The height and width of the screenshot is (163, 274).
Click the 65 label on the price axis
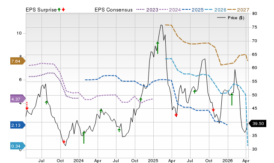pos(255,54)
